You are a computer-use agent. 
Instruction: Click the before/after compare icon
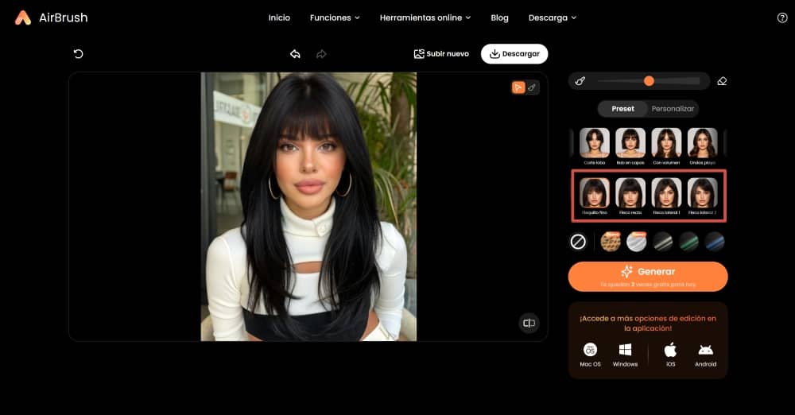tap(529, 323)
